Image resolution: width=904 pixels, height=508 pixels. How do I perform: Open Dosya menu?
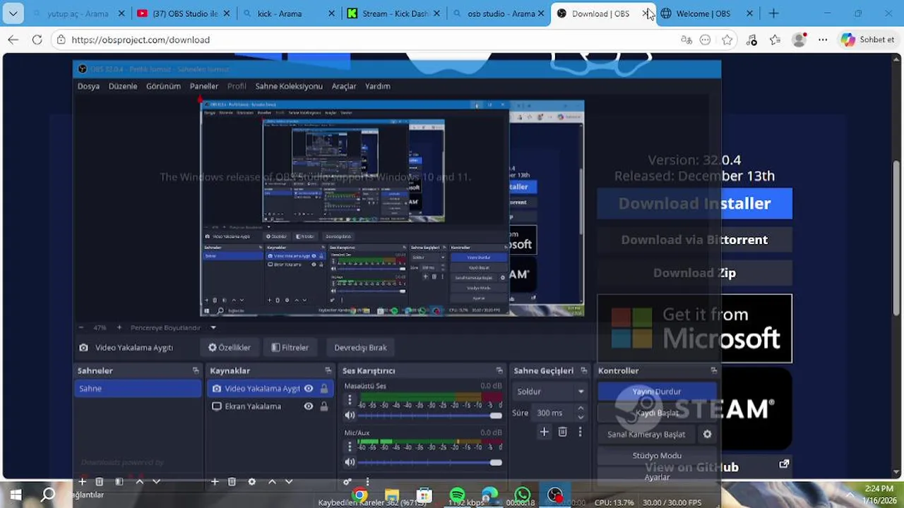pos(88,86)
